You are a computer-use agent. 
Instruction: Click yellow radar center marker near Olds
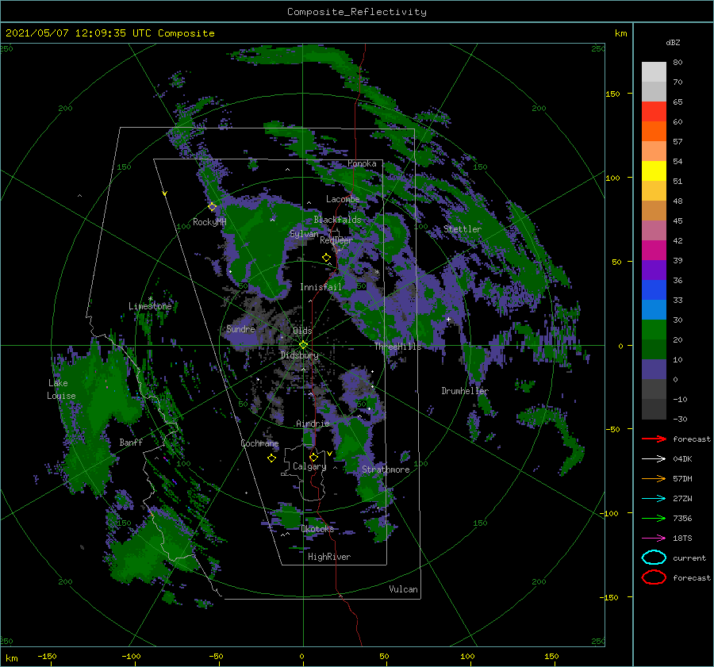click(303, 345)
